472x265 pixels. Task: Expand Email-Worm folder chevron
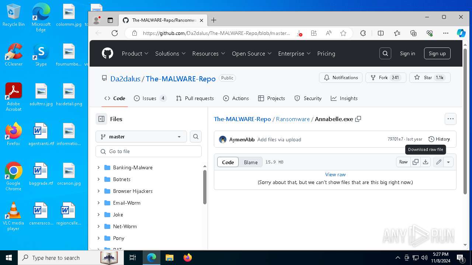point(98,203)
